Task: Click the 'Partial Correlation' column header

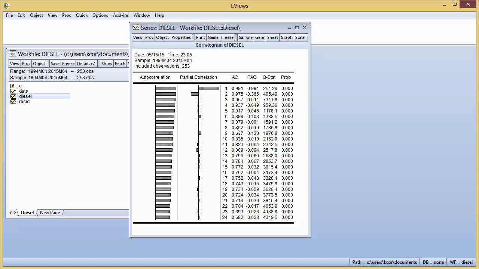Action: 198,77
